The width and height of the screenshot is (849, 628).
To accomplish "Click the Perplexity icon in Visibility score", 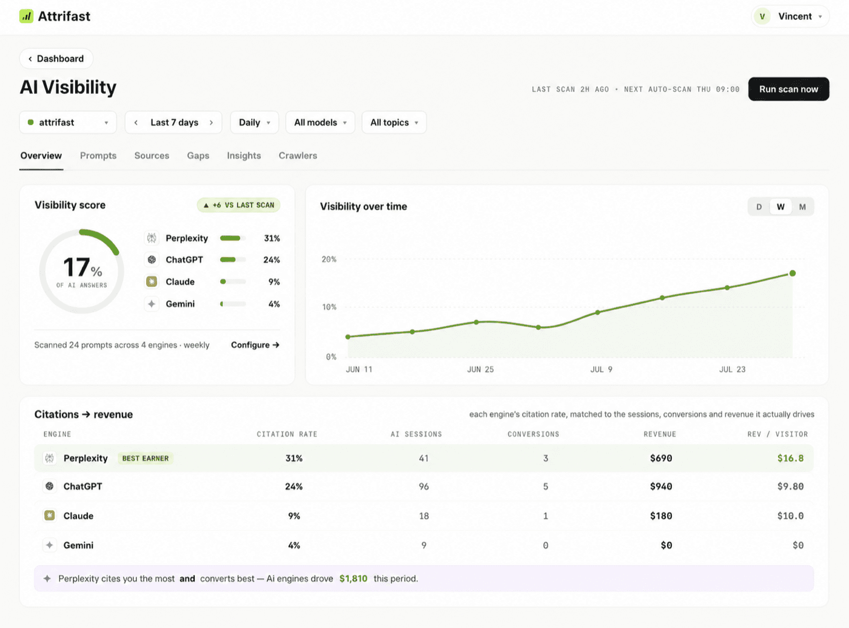I will point(152,238).
